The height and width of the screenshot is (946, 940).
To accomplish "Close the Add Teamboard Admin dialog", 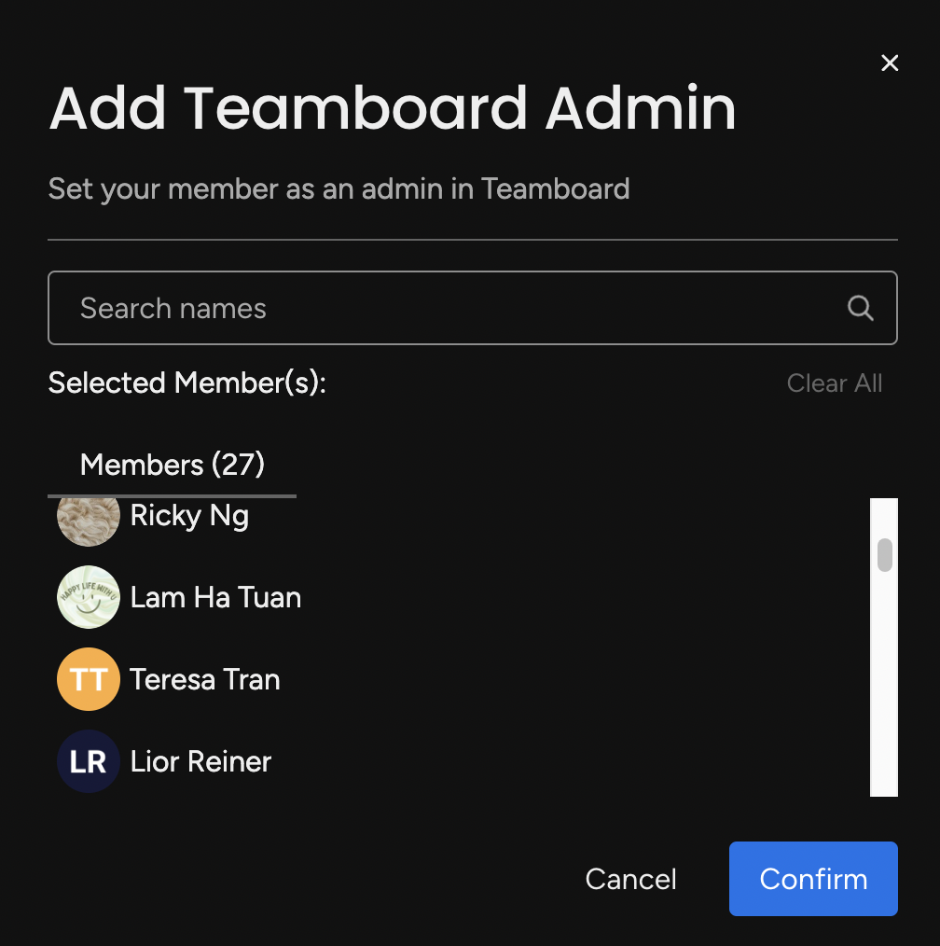I will [889, 63].
